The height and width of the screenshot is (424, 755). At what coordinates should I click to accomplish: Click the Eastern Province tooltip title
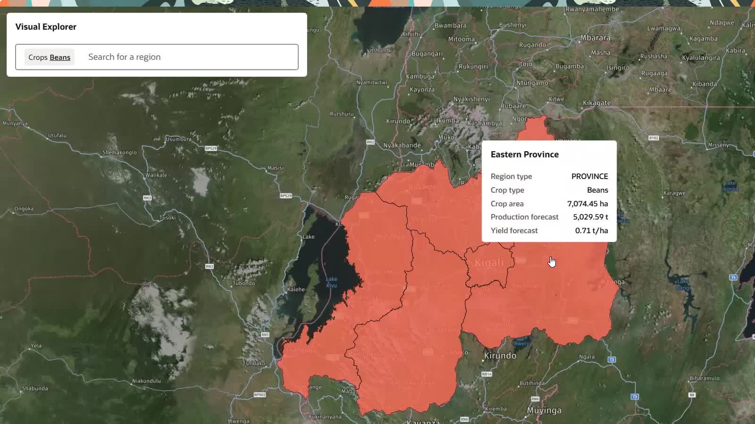point(524,154)
